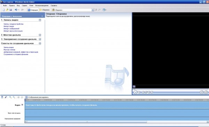Click the Импорт изображений link
Image resolution: width=209 pixels, height=127 pixels.
(x=11, y=29)
